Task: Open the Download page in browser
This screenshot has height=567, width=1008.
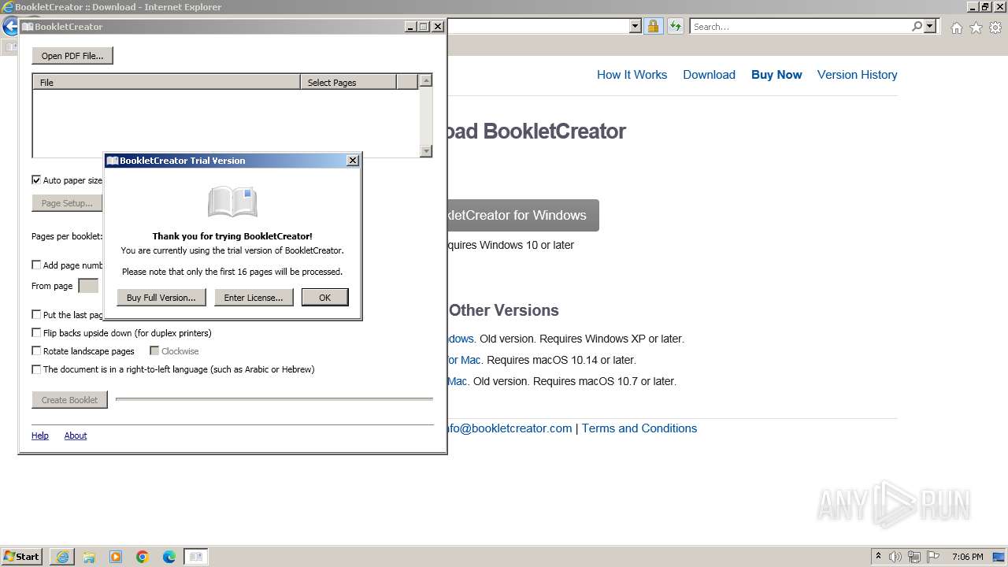Action: coord(709,75)
